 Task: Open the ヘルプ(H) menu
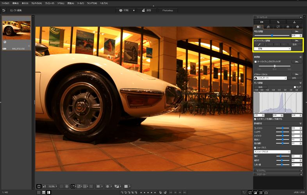tap(104, 4)
